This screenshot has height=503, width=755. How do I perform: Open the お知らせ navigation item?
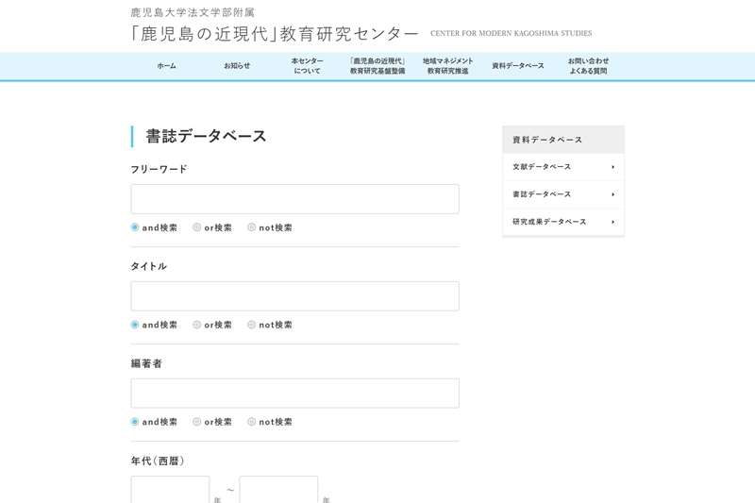tap(237, 66)
